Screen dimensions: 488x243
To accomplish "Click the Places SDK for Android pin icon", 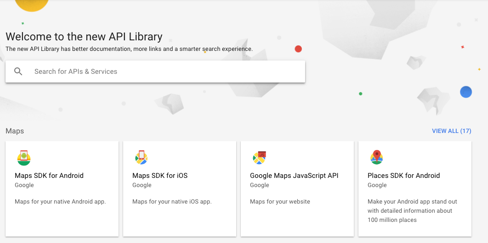I will [377, 157].
